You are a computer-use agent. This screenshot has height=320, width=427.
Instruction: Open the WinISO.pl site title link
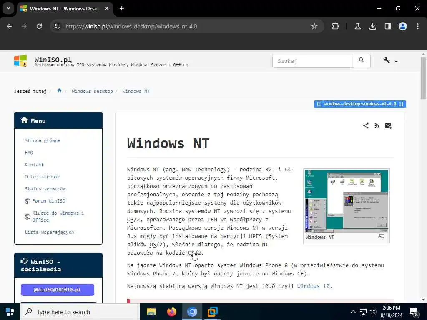coord(53,59)
